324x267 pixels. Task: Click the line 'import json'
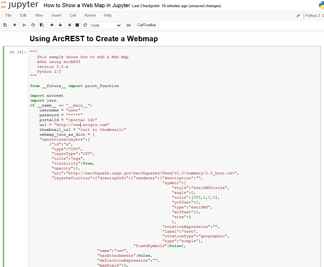click(x=43, y=100)
